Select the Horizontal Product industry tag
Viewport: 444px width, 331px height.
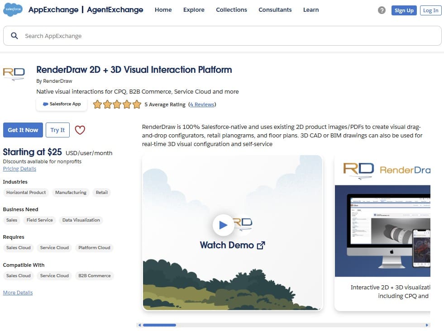click(x=26, y=193)
